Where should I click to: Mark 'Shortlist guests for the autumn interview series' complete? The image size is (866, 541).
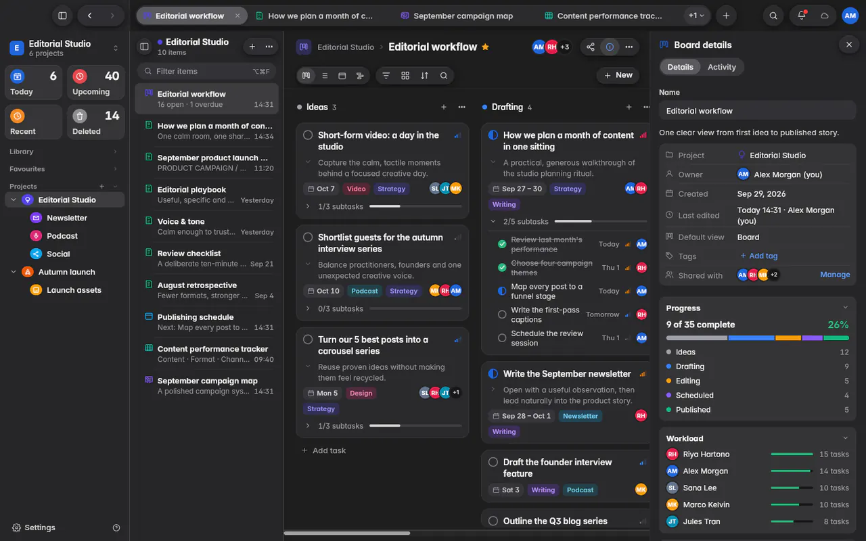308,237
